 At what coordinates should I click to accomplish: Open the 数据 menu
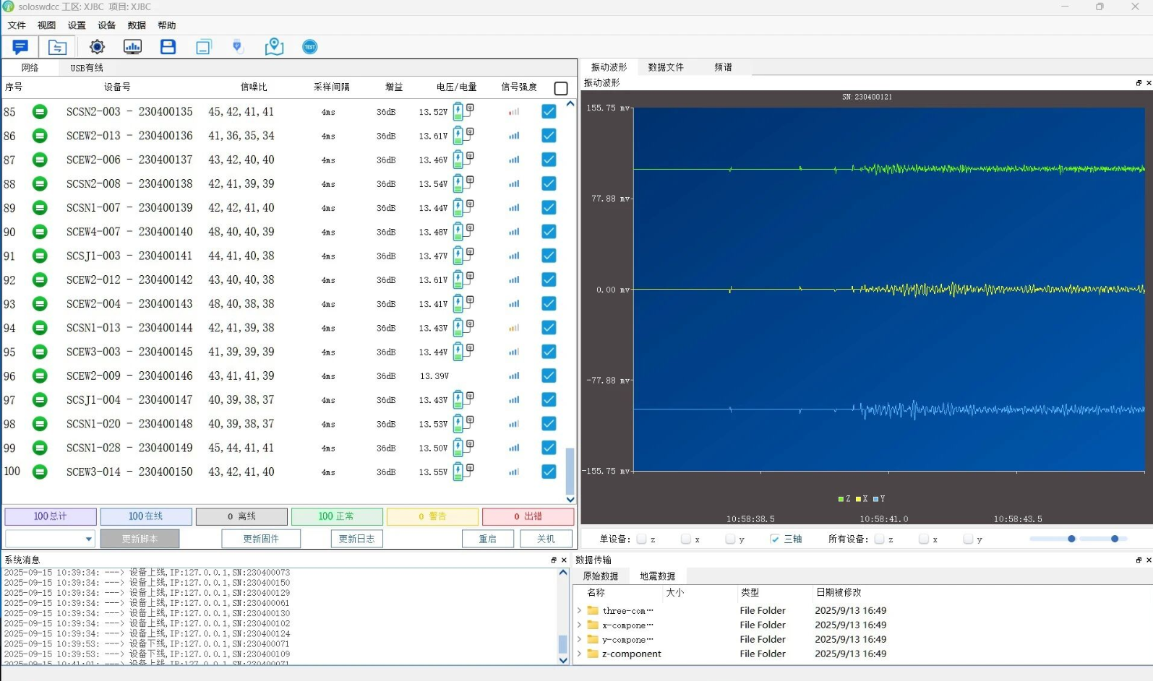137,25
